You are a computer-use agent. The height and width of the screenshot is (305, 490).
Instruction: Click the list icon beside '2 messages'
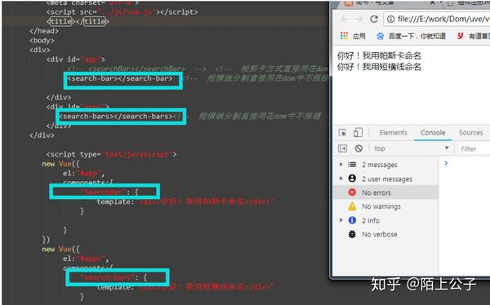[352, 165]
